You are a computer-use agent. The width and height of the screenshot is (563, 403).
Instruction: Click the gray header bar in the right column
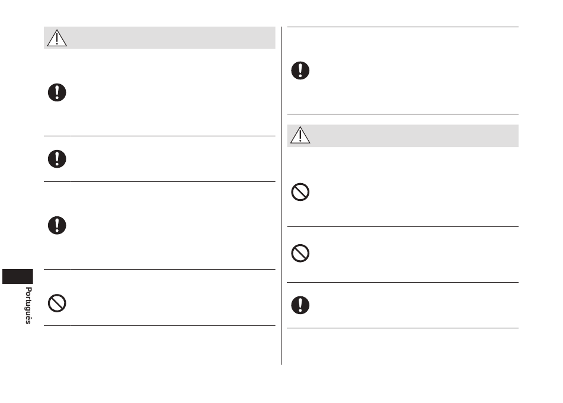pos(403,136)
